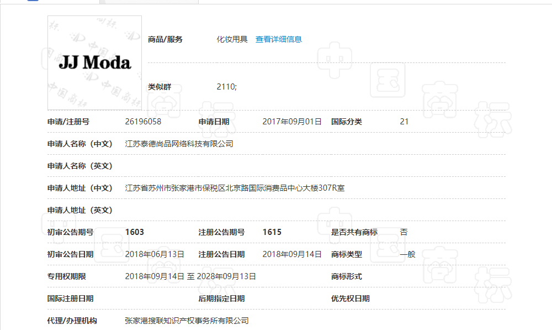The height and width of the screenshot is (330, 552).
Task: Click the 代理/办理机构 label
Action: [x=72, y=321]
